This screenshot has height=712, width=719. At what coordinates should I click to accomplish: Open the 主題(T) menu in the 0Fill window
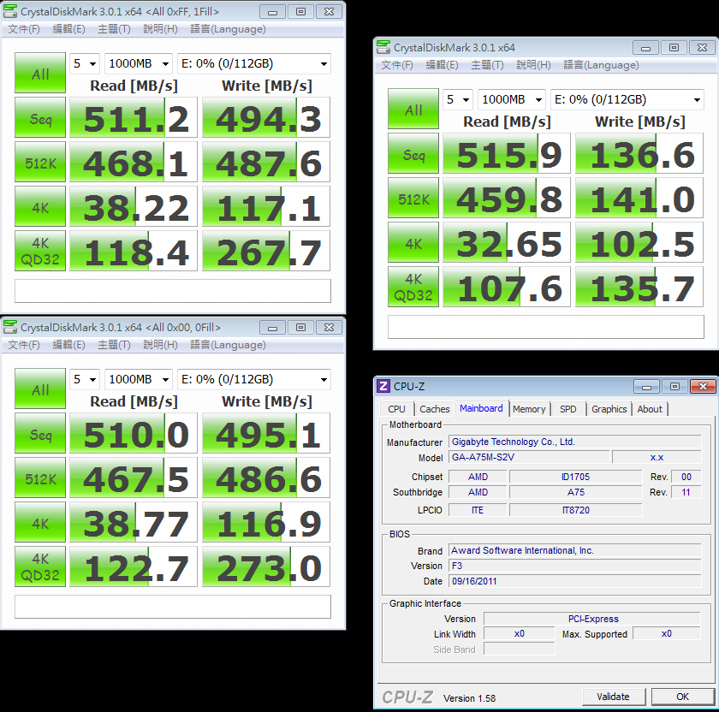114,345
